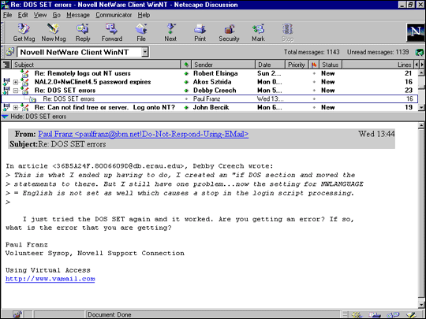Sort messages by Priority column header
The height and width of the screenshot is (319, 426).
coord(297,65)
